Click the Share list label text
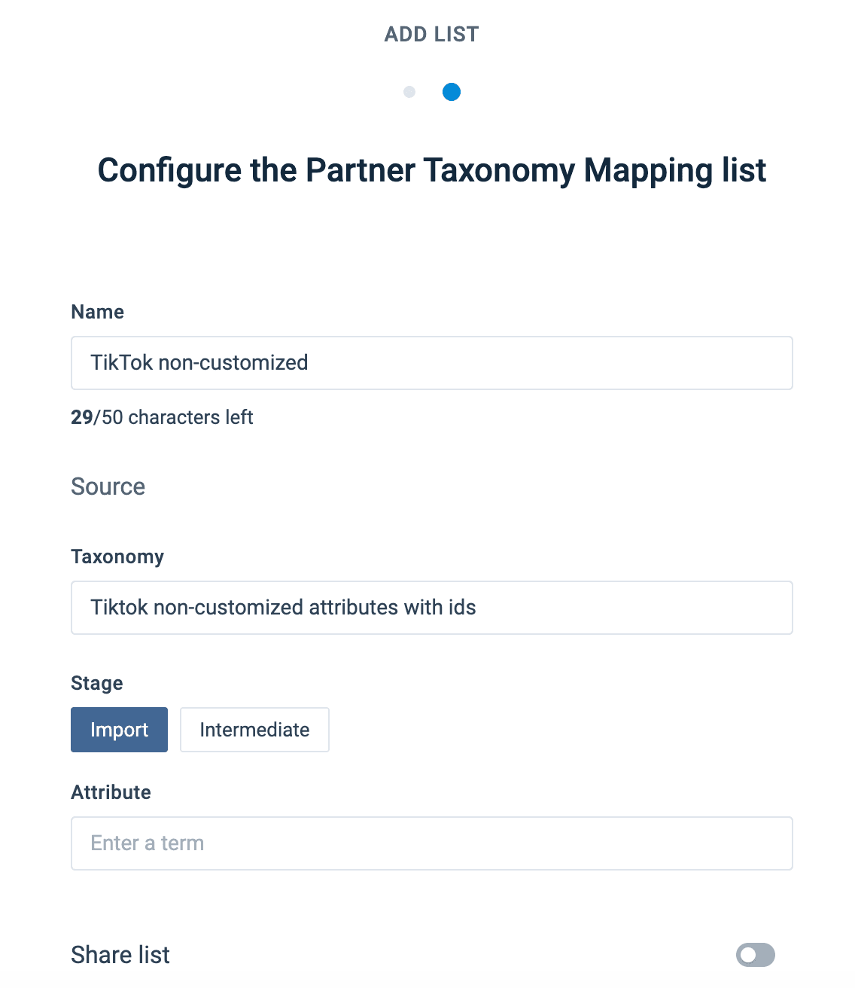The width and height of the screenshot is (855, 988). tap(120, 955)
